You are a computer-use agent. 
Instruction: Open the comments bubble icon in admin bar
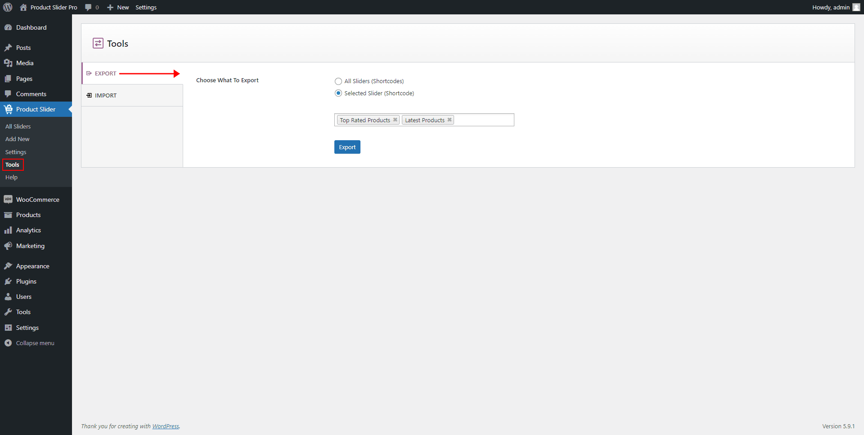[88, 7]
